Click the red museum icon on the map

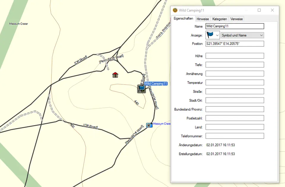(115, 75)
